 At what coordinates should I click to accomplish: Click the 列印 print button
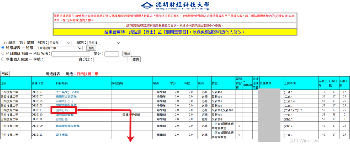(5, 74)
